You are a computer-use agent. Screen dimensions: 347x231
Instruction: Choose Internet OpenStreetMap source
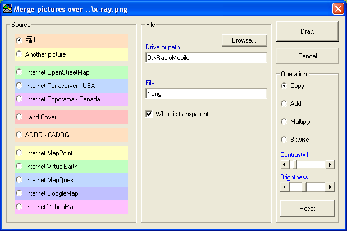pyautogui.click(x=19, y=72)
